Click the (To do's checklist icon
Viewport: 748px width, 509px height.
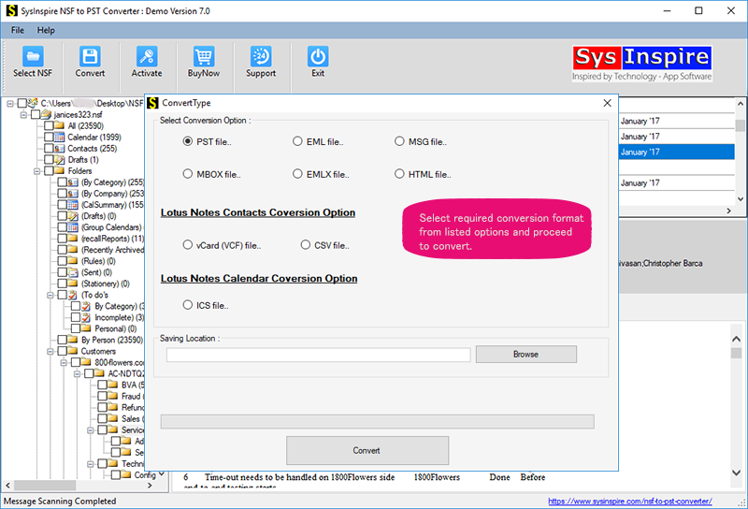click(x=73, y=295)
